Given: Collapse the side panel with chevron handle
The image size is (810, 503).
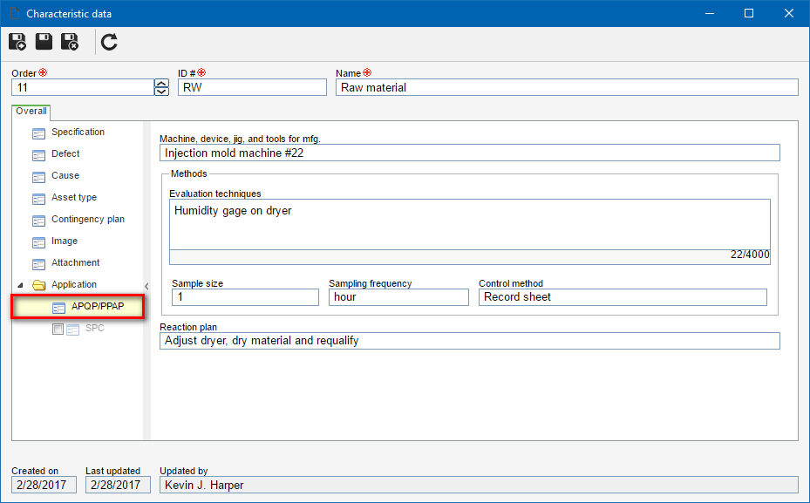Looking at the screenshot, I should pos(146,286).
